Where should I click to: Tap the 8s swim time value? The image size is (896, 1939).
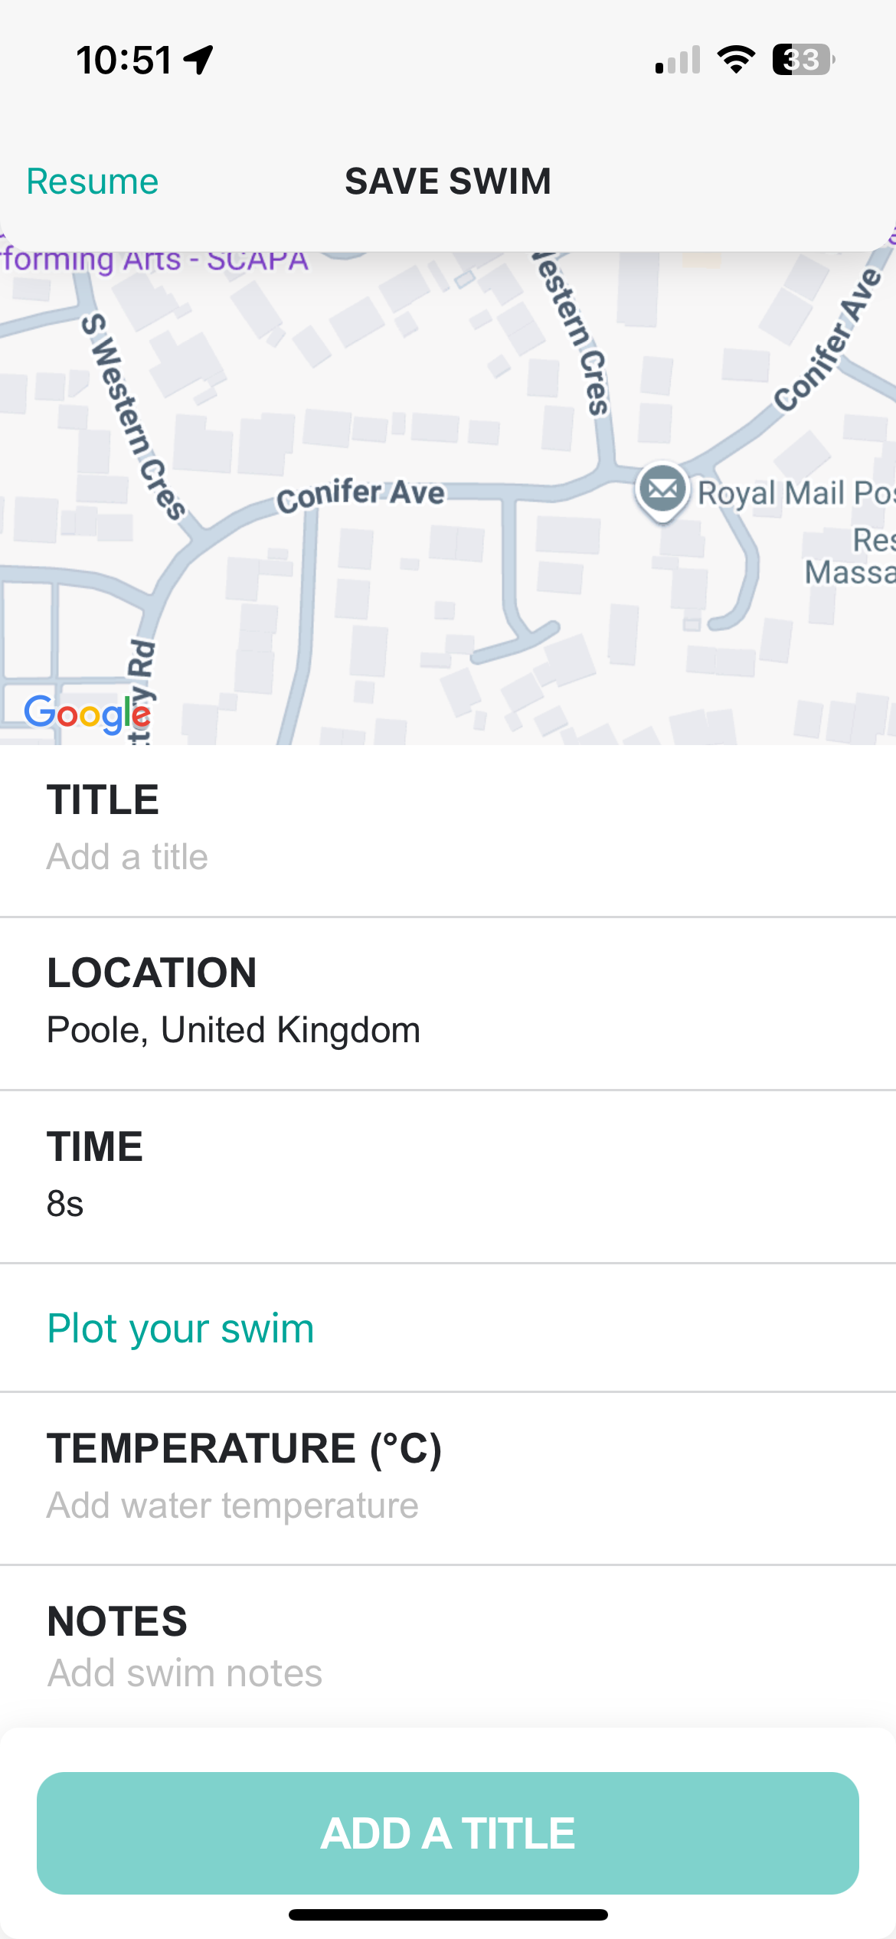65,1204
